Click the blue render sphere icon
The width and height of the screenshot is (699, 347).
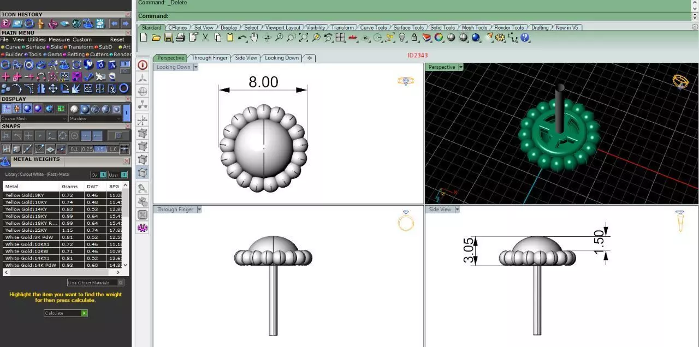click(476, 38)
